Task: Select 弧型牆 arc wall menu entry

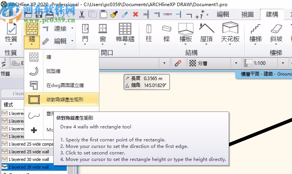Action: pyautogui.click(x=61, y=71)
